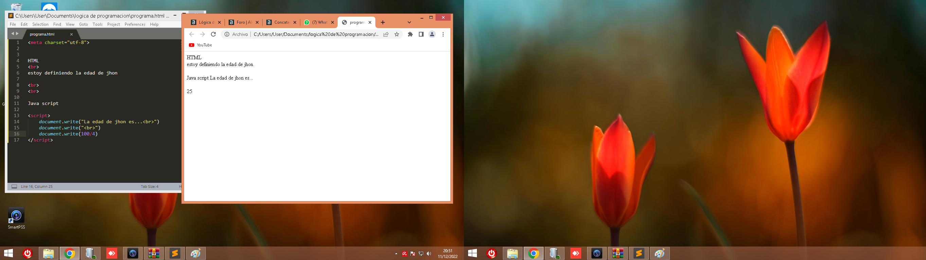Image resolution: width=926 pixels, height=260 pixels.
Task: Open the 20:51 clock and date
Action: pyautogui.click(x=447, y=254)
